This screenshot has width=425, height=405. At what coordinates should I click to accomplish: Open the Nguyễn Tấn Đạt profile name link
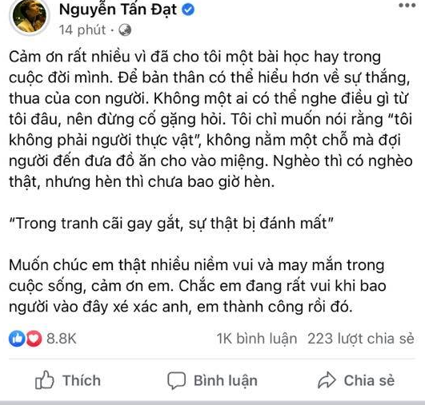point(118,10)
